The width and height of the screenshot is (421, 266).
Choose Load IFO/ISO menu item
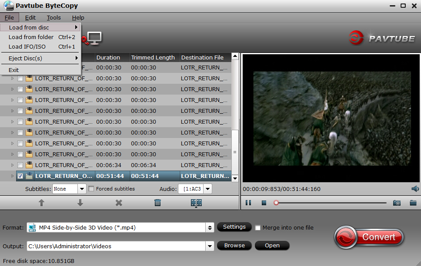pos(40,46)
